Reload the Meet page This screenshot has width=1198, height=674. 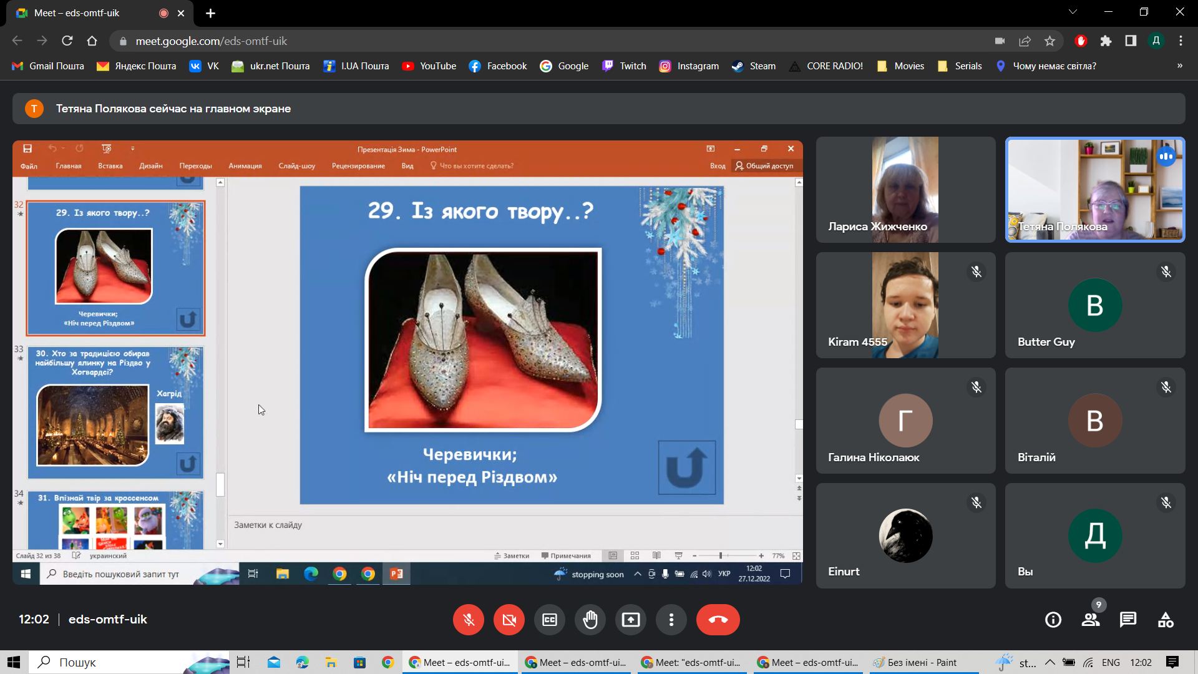click(x=67, y=41)
